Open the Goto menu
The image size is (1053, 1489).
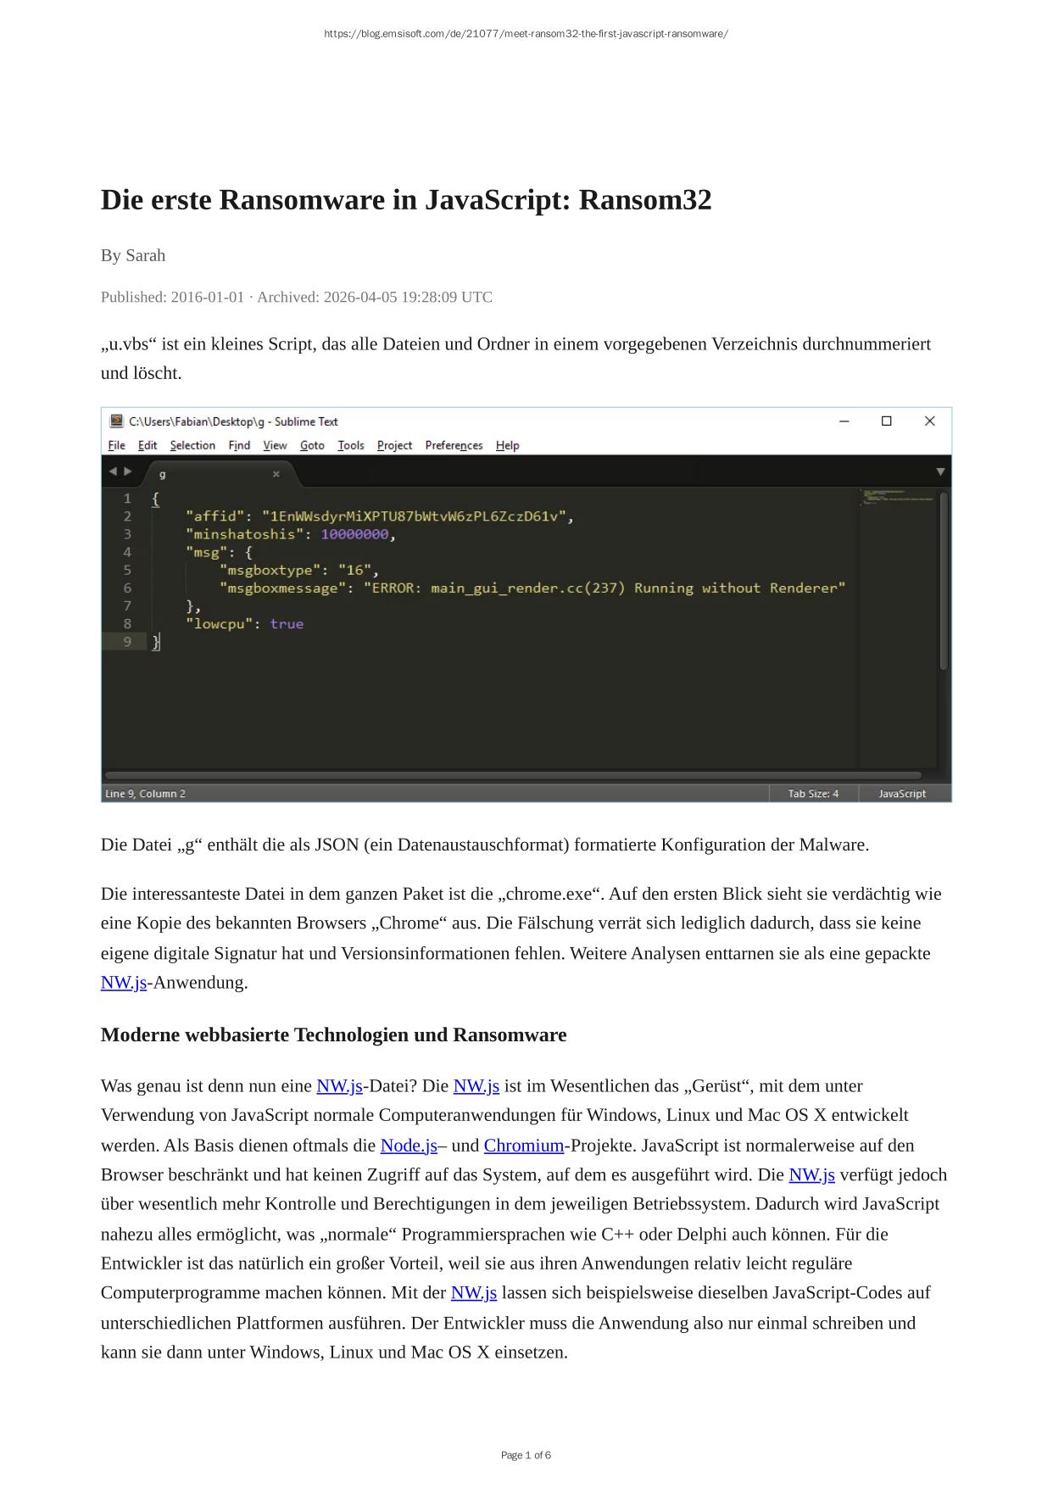click(x=312, y=445)
